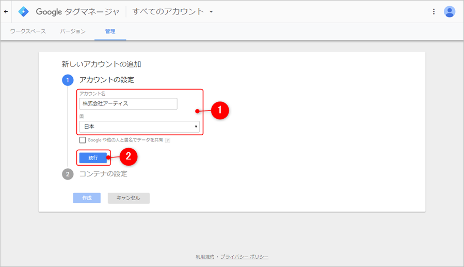Click the Google Tag Manager logo
The width and height of the screenshot is (464, 267).
[23, 12]
